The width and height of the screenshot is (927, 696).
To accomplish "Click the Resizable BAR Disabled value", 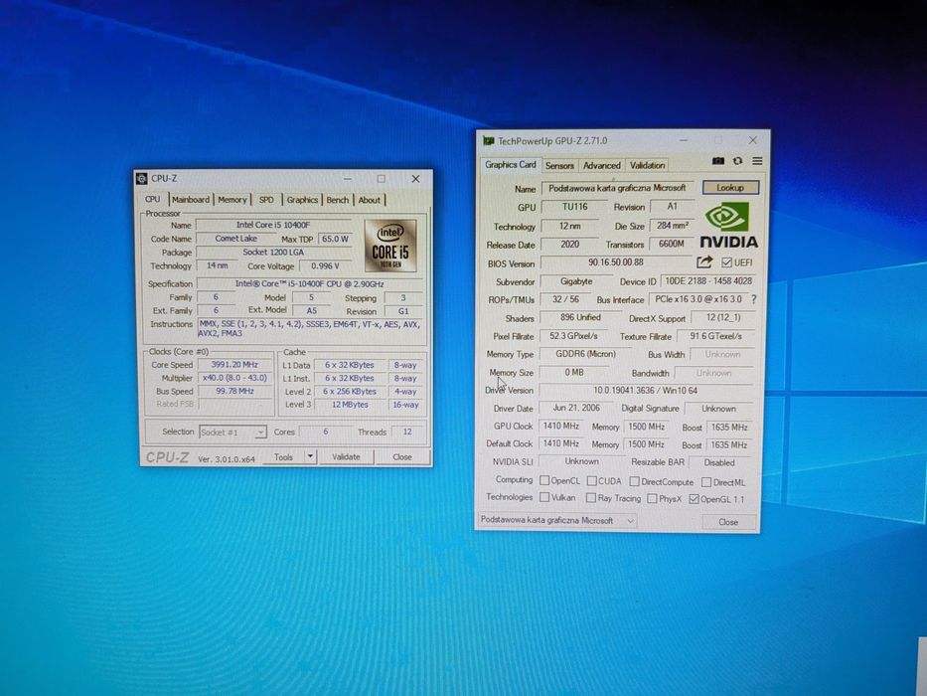I will pos(719,462).
